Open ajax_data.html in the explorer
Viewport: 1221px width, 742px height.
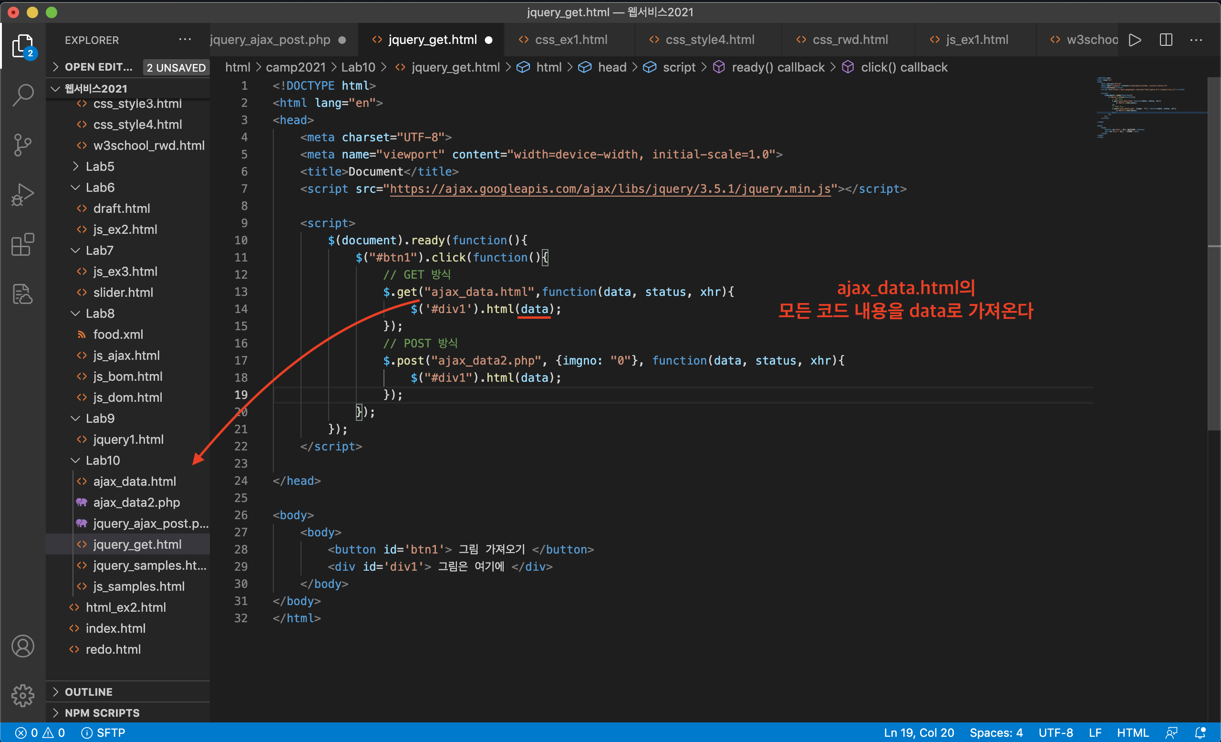(135, 481)
